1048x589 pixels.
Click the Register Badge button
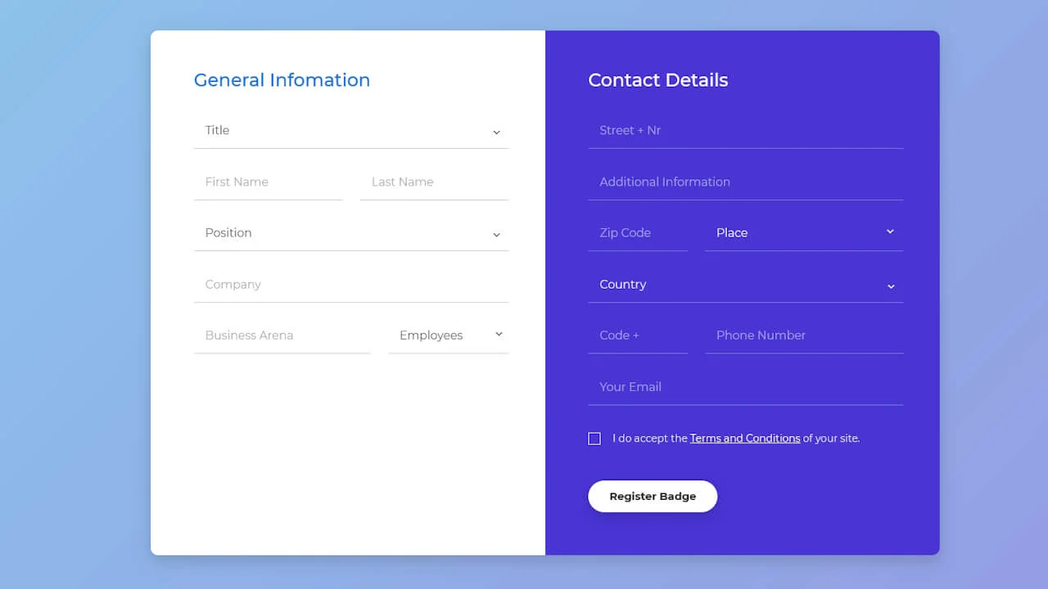point(653,497)
